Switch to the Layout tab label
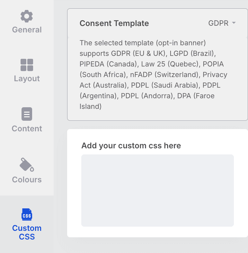Image resolution: width=248 pixels, height=253 pixels. coord(27,79)
